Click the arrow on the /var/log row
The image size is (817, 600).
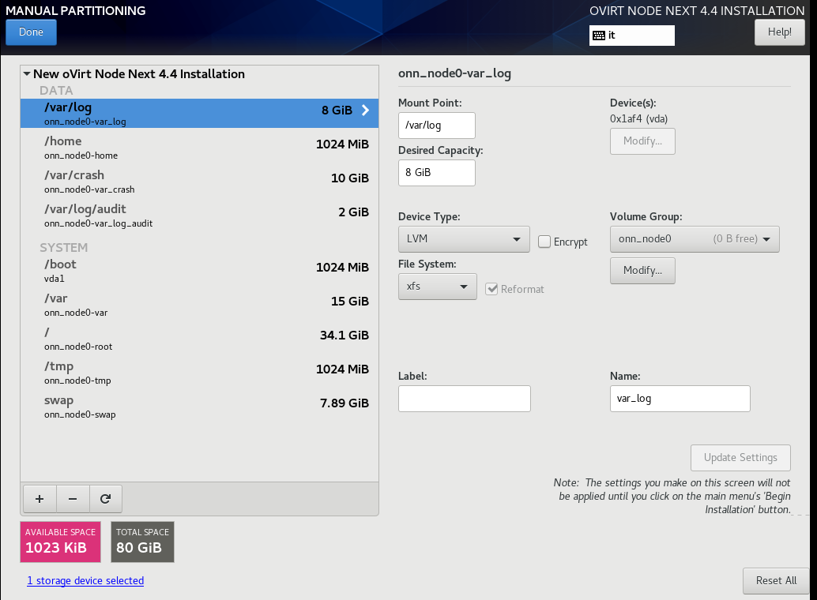(365, 111)
